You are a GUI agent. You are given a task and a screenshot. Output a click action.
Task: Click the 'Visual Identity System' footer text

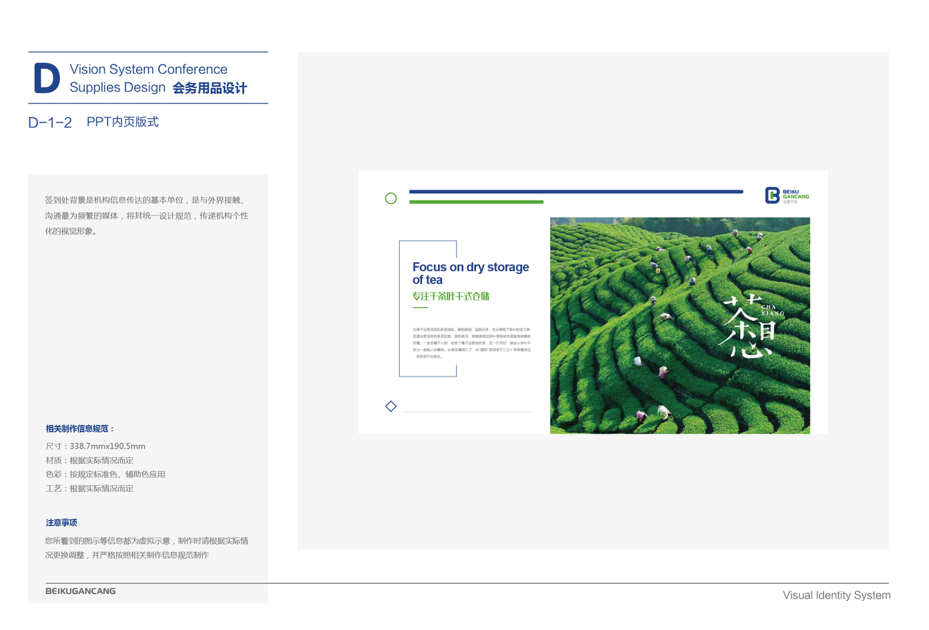[837, 595]
